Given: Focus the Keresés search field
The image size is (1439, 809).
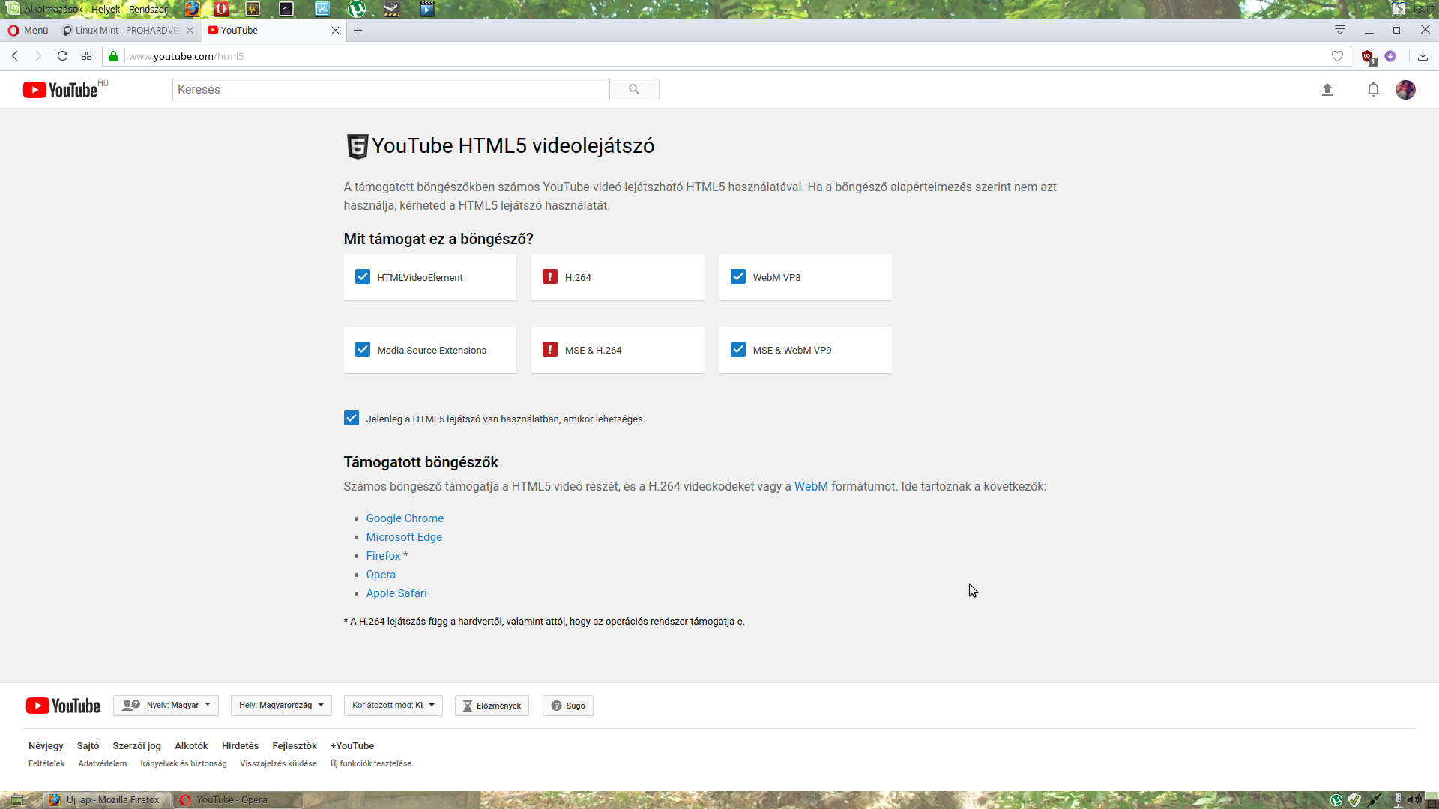Looking at the screenshot, I should (x=390, y=90).
